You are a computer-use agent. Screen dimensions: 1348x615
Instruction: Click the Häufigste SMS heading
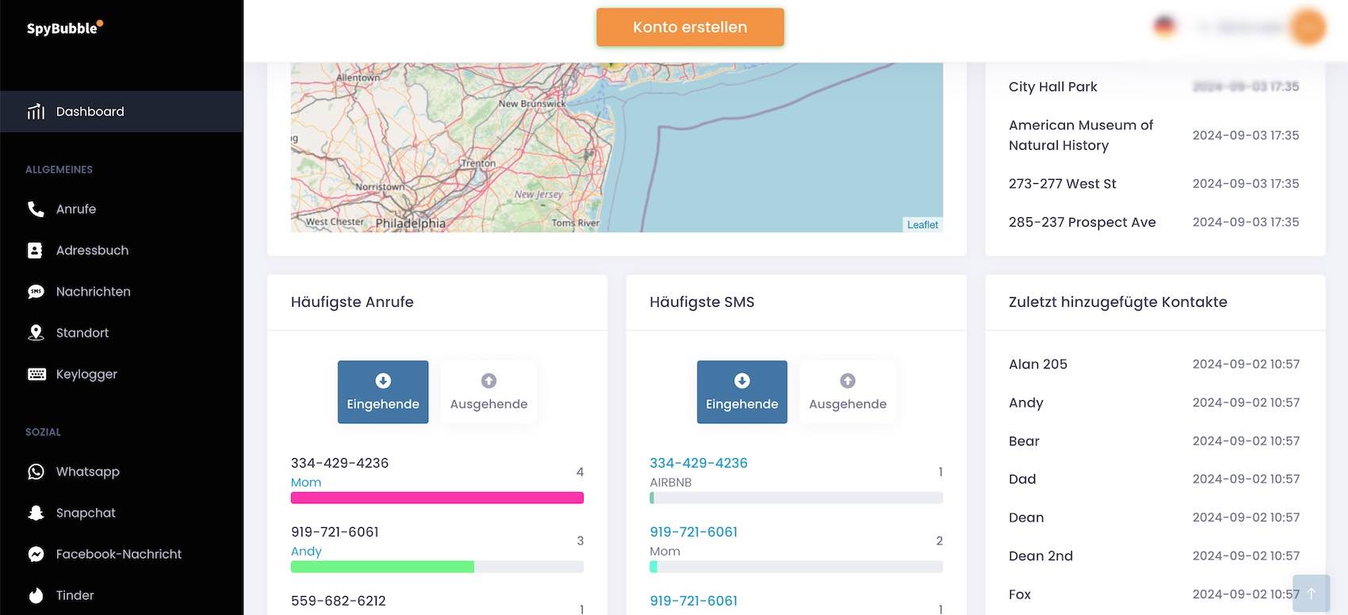[x=702, y=302]
